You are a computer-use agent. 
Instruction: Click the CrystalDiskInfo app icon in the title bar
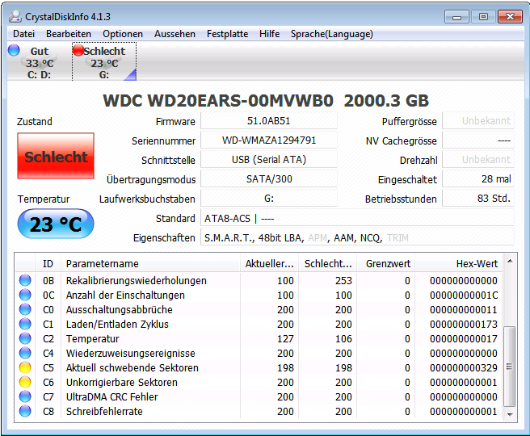click(15, 16)
